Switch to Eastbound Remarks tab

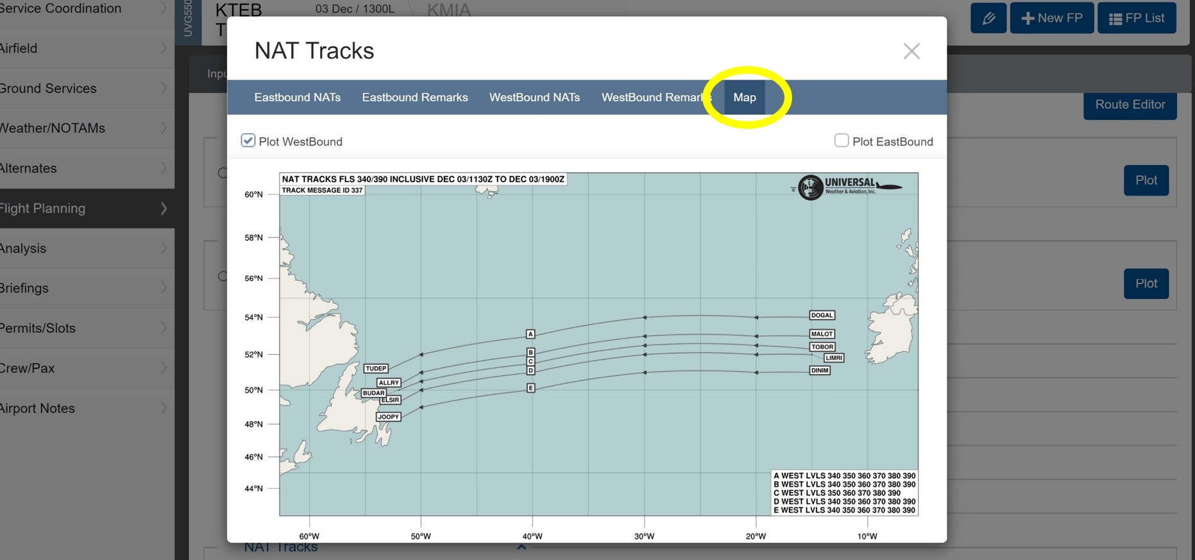(x=415, y=98)
